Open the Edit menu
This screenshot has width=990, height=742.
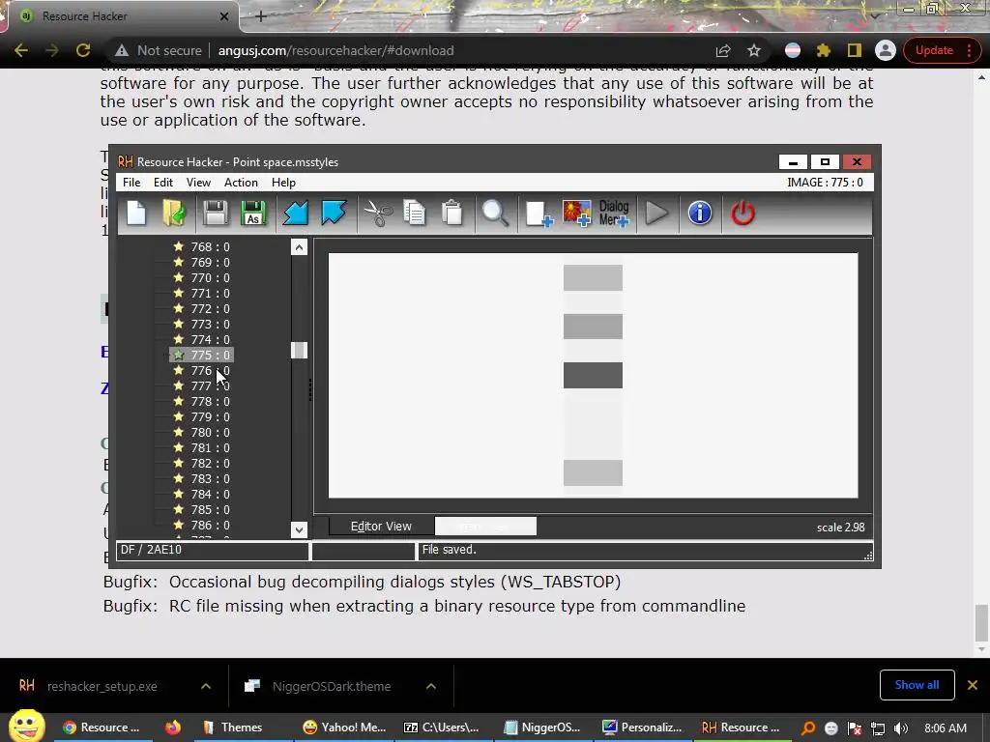pos(162,183)
